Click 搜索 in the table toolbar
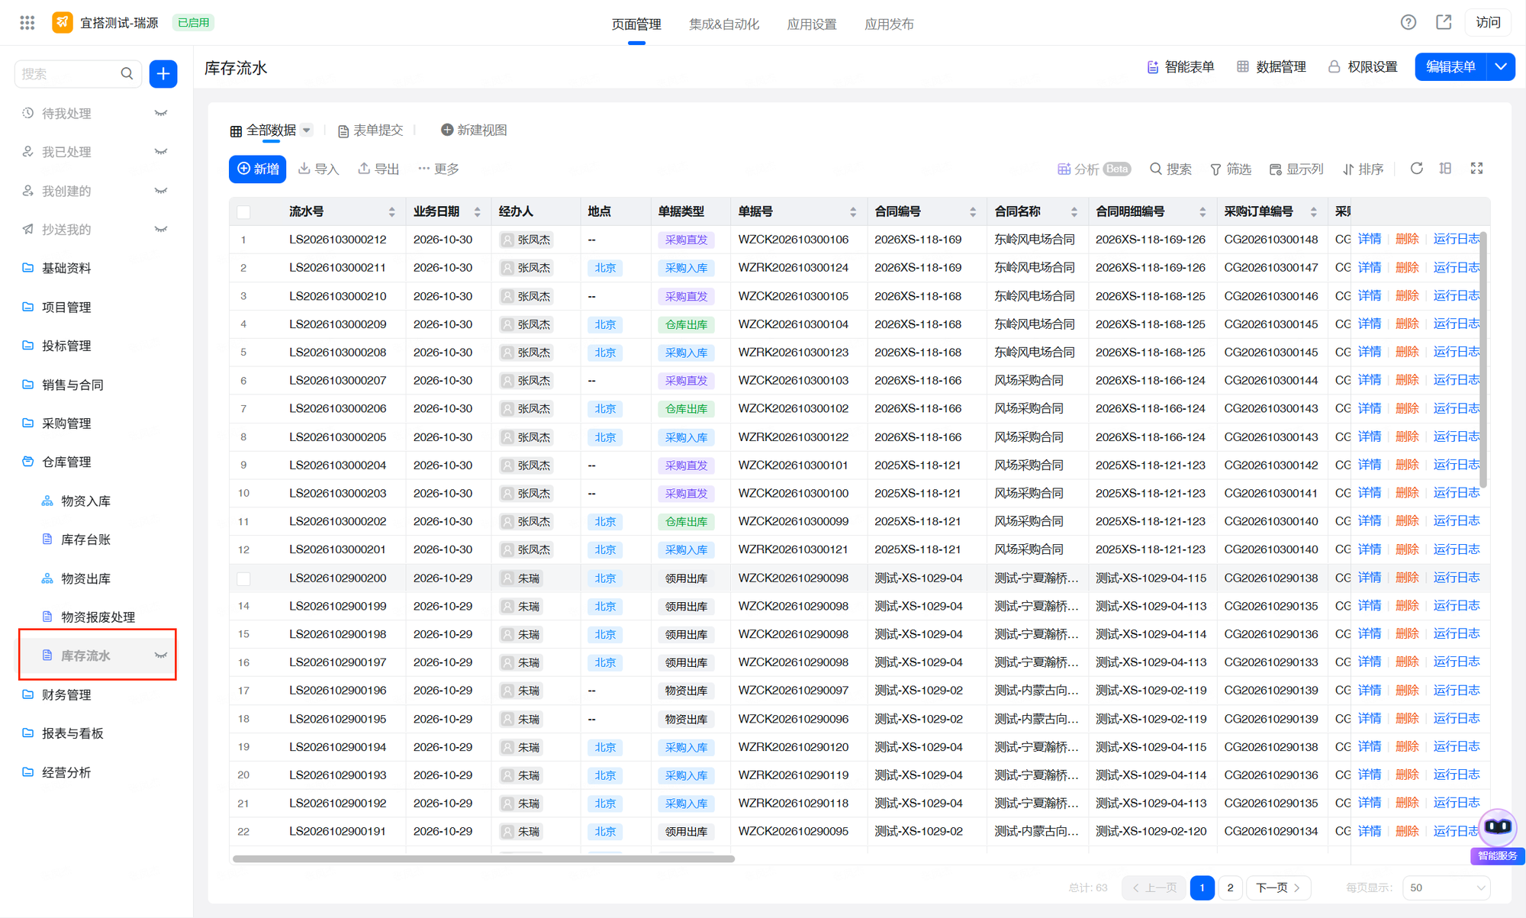1526x918 pixels. 1170,169
